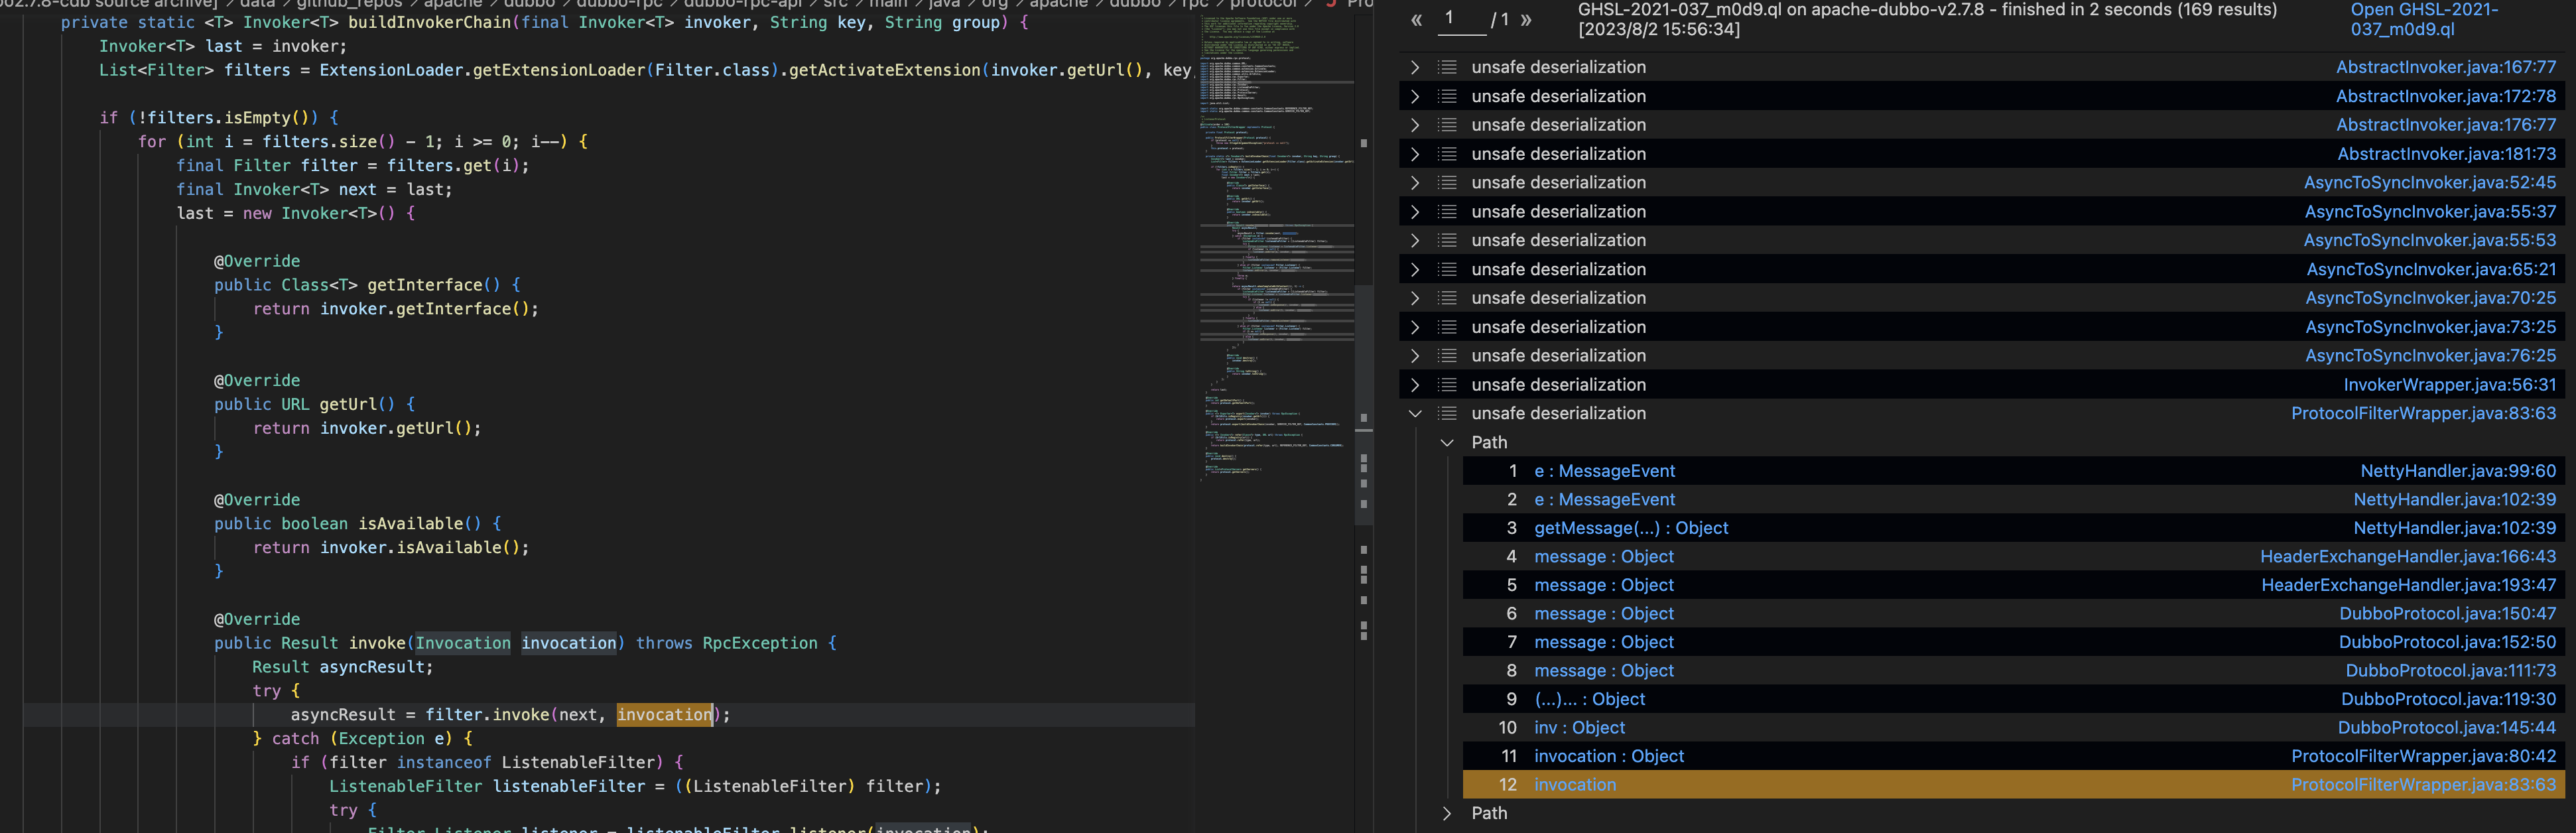Click list icon of AsyncToSyncInvoker.java:76:25 row
Viewport: 2576px width, 833px height.
pyautogui.click(x=1447, y=356)
